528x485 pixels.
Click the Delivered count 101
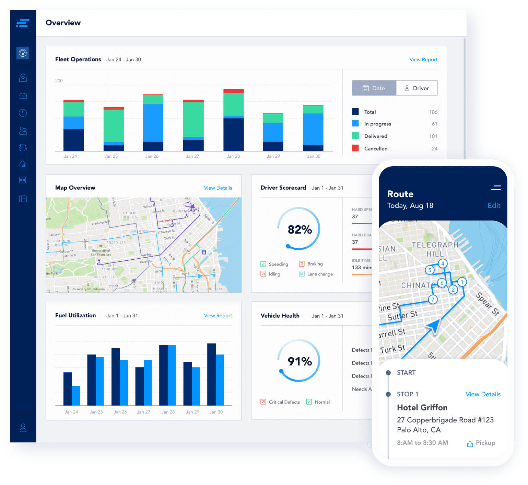coord(433,136)
